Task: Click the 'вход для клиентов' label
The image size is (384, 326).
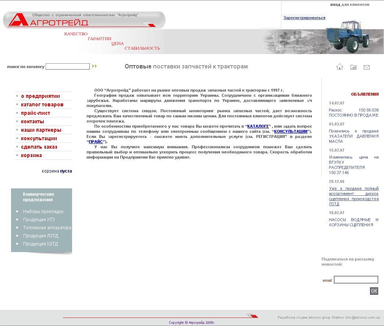Action: (350, 4)
